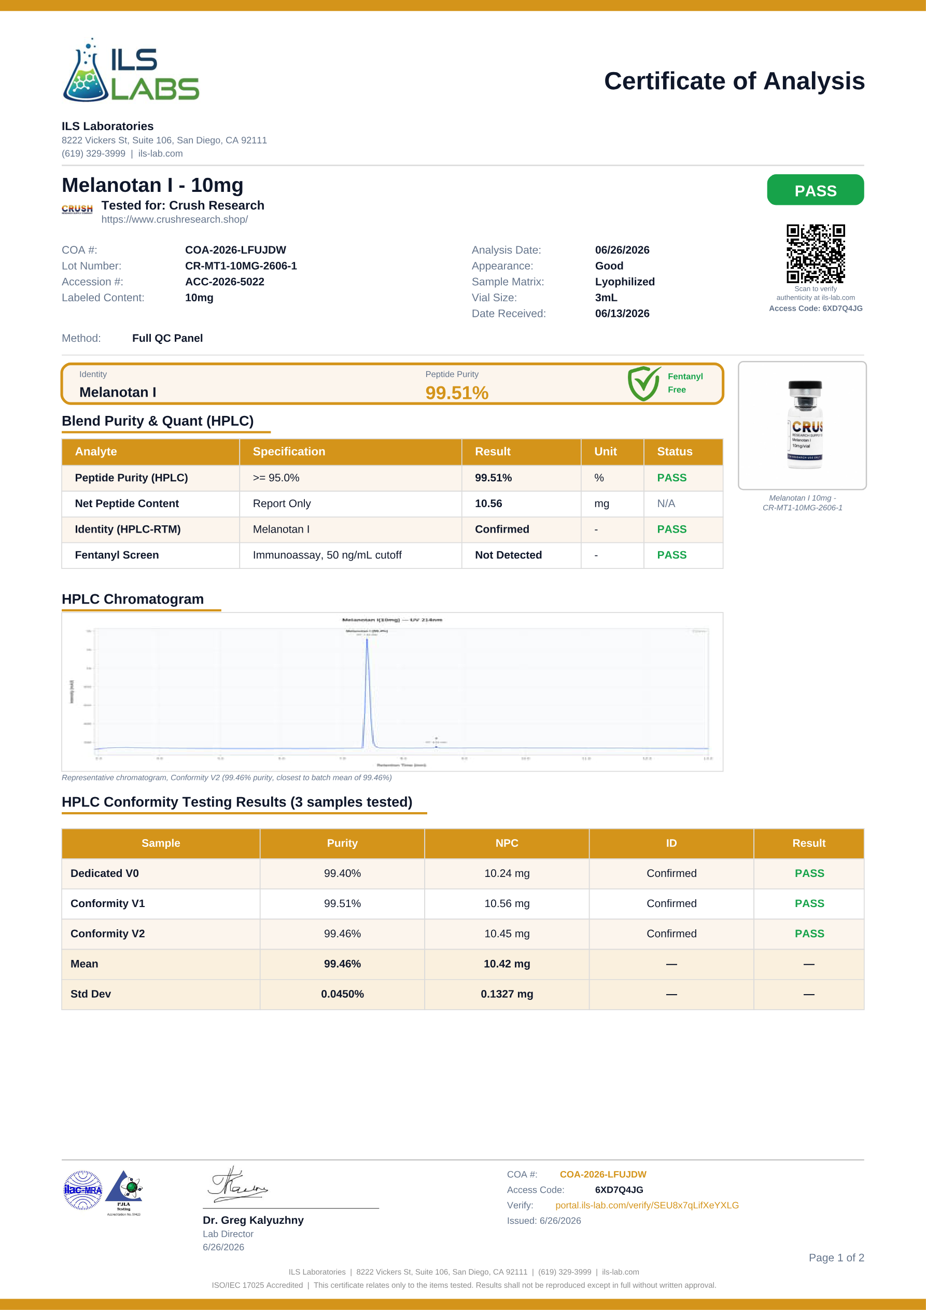
Task: Click the 99.51% peptide purity value in banner
Action: tap(457, 393)
